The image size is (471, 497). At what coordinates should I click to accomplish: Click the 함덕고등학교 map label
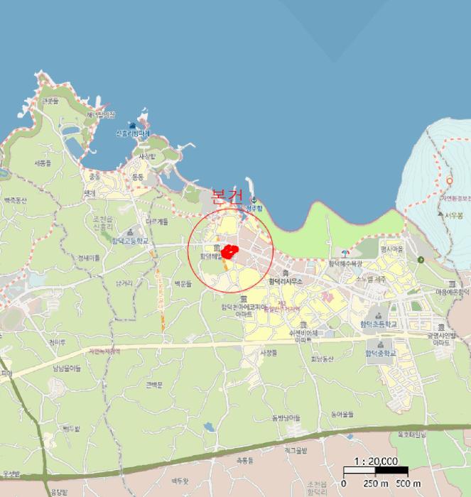(x=130, y=241)
